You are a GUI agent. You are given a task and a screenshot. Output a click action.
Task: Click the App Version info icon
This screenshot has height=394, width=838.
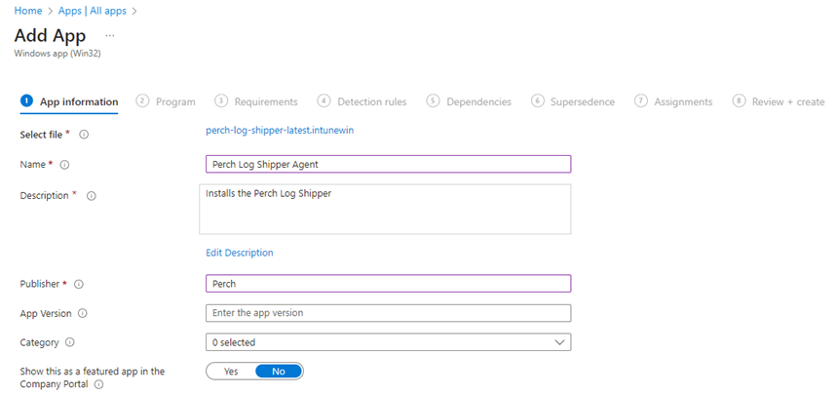83,314
